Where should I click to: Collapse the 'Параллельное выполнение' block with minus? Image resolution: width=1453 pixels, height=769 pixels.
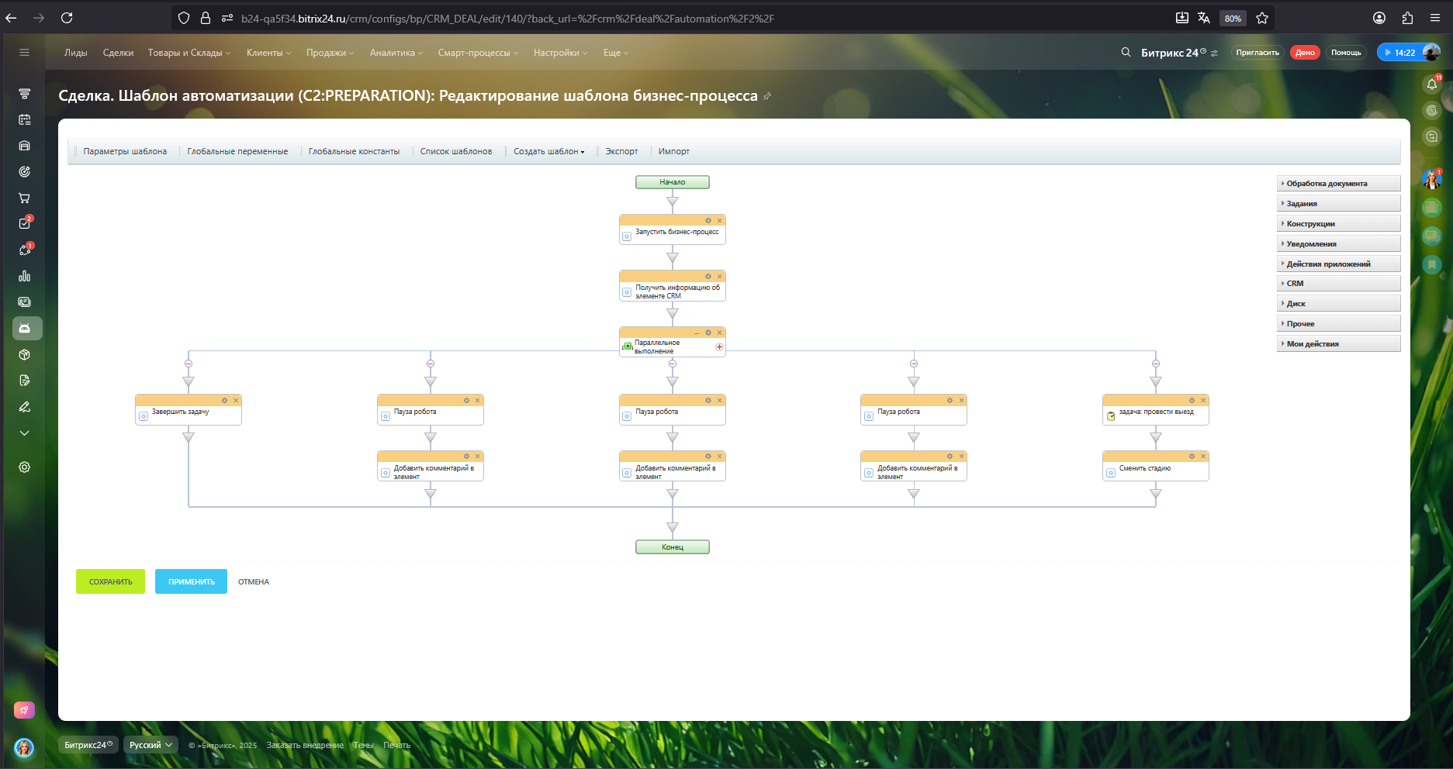[x=697, y=333]
